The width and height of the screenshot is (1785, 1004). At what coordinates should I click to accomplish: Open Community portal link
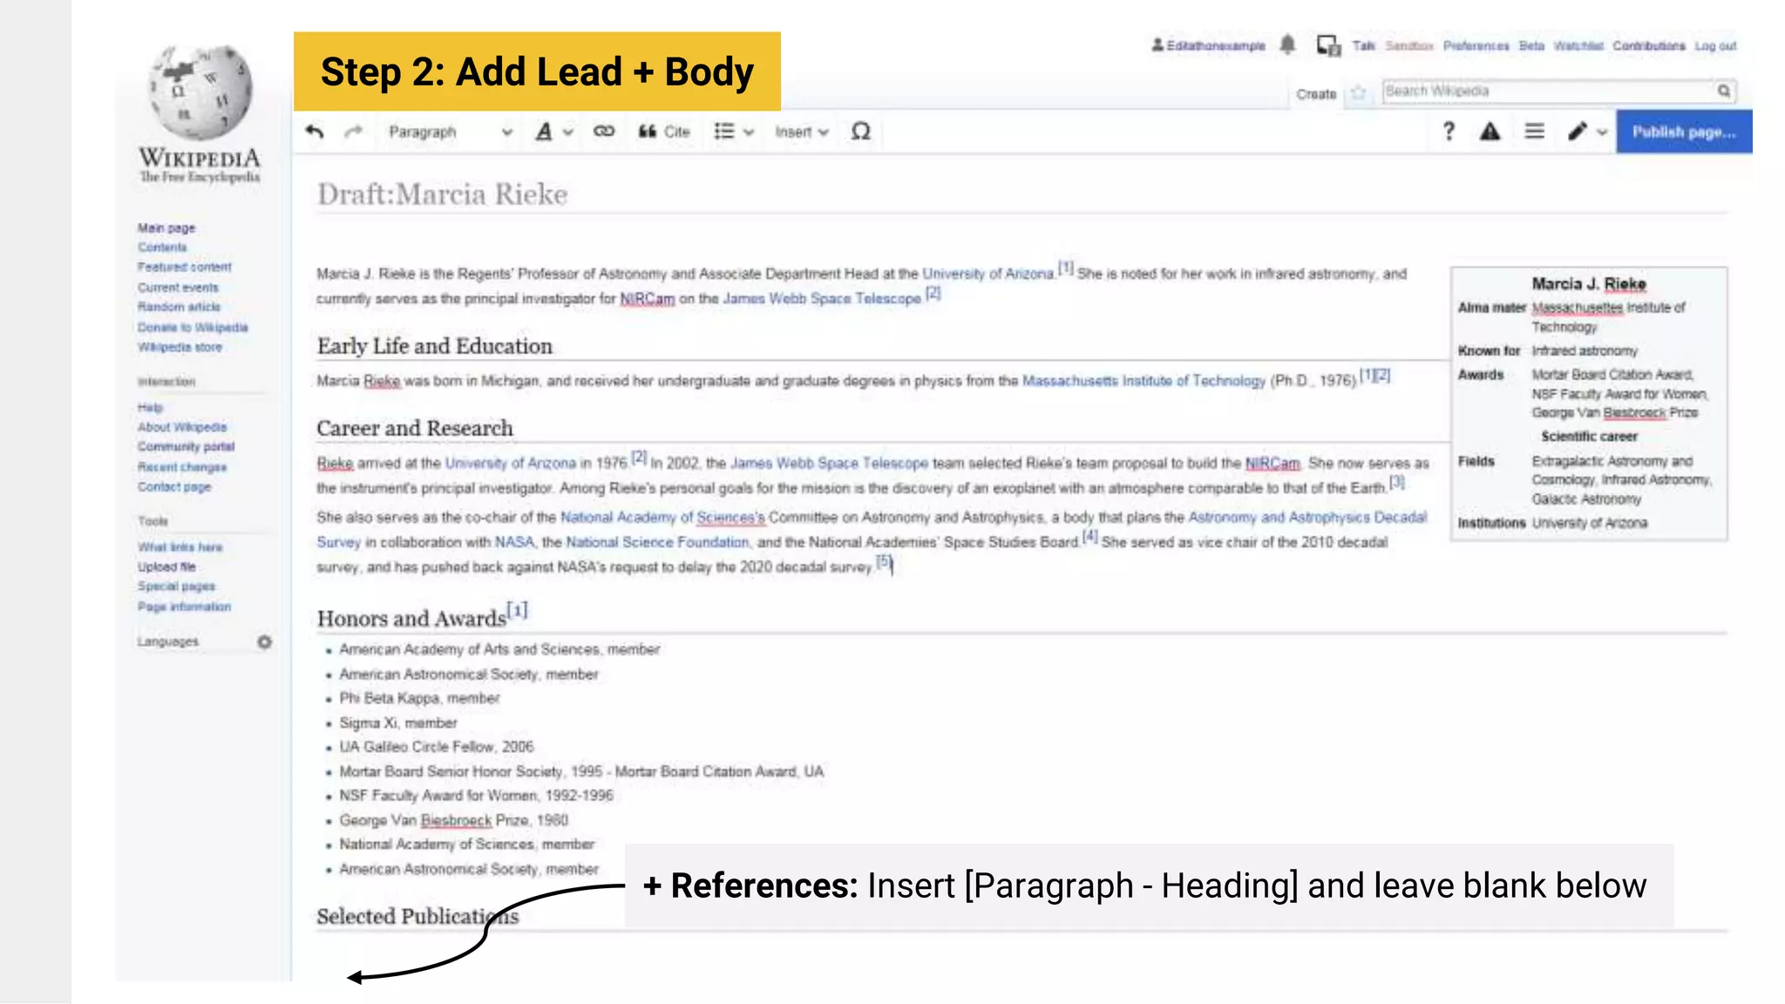(x=187, y=446)
